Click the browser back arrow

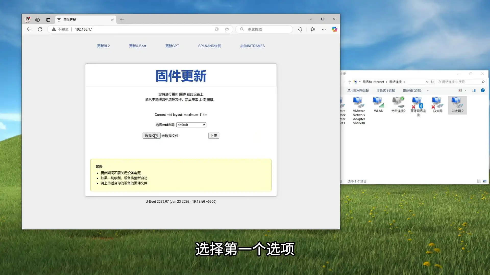(x=29, y=29)
